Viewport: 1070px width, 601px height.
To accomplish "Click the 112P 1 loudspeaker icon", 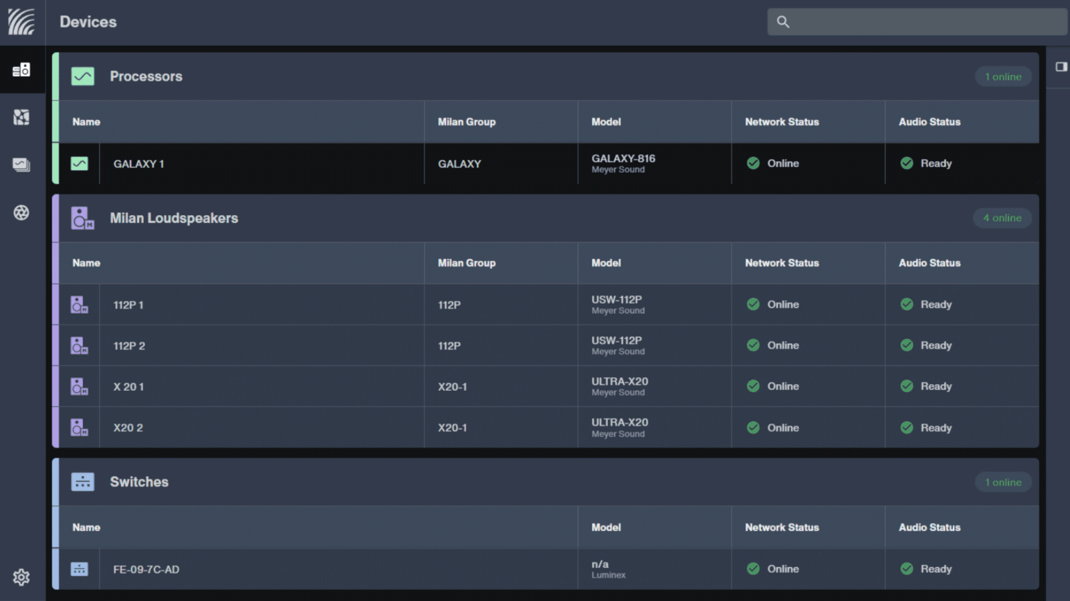I will (x=80, y=305).
